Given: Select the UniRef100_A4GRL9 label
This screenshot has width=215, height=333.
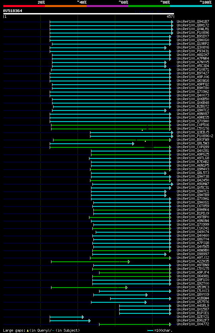Looking at the screenshot, I should [x=193, y=306].
